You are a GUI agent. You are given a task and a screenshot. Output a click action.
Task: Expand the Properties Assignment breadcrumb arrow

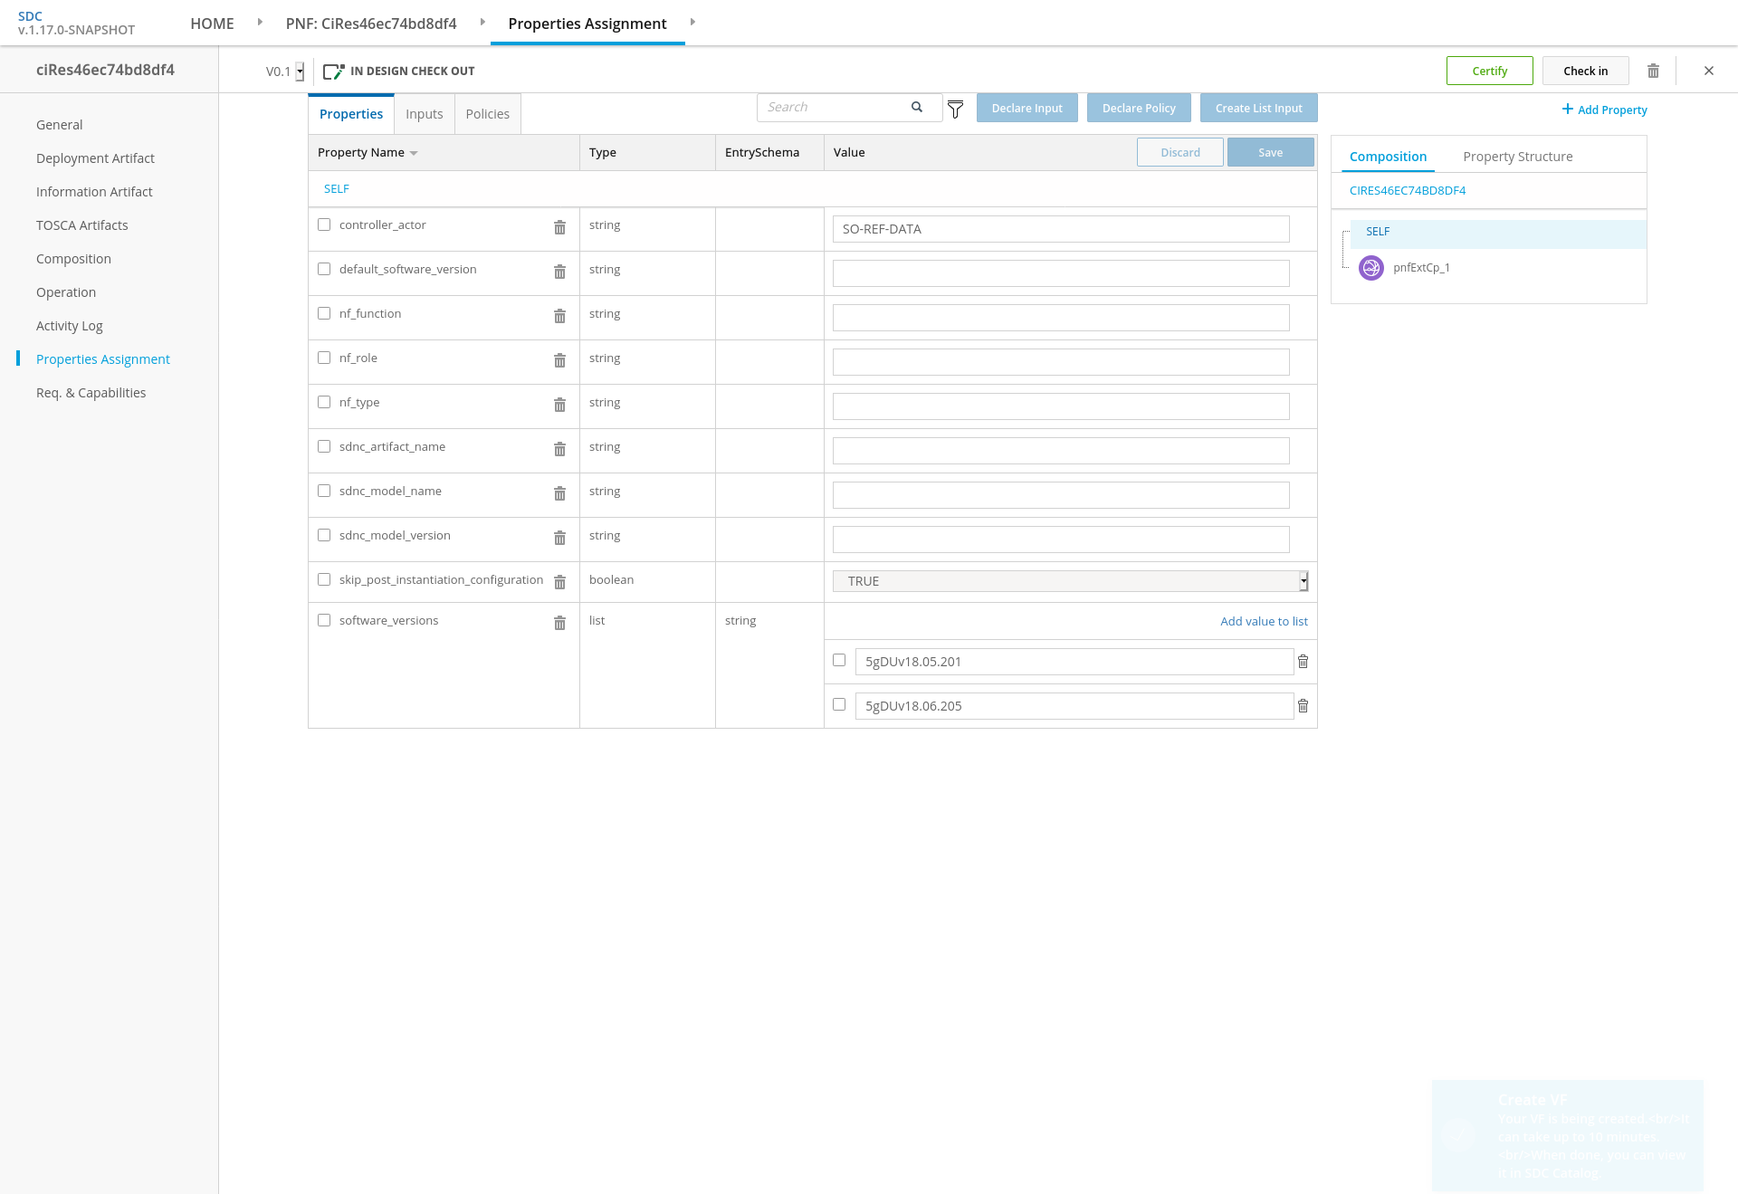coord(692,22)
